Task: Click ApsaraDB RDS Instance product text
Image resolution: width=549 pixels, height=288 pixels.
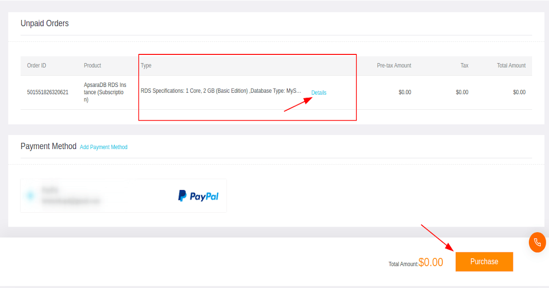Action: pyautogui.click(x=105, y=92)
